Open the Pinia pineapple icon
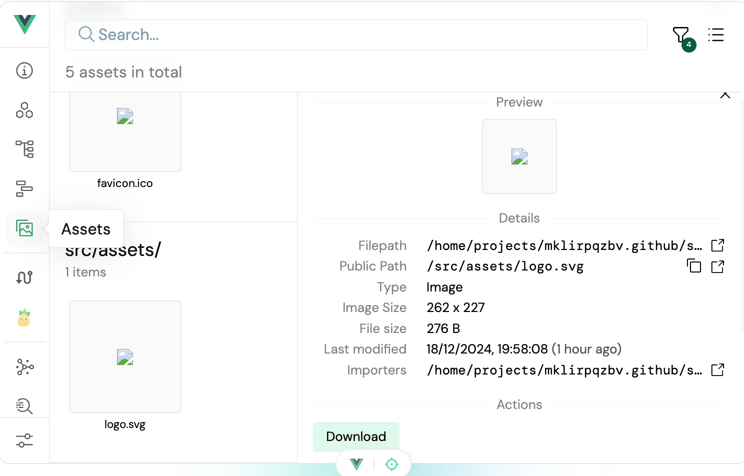744x476 pixels. tap(24, 318)
